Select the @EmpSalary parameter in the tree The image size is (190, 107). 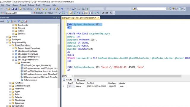(41, 74)
